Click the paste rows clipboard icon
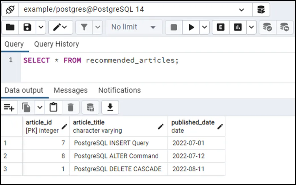296x185 pixels. pos(53,107)
